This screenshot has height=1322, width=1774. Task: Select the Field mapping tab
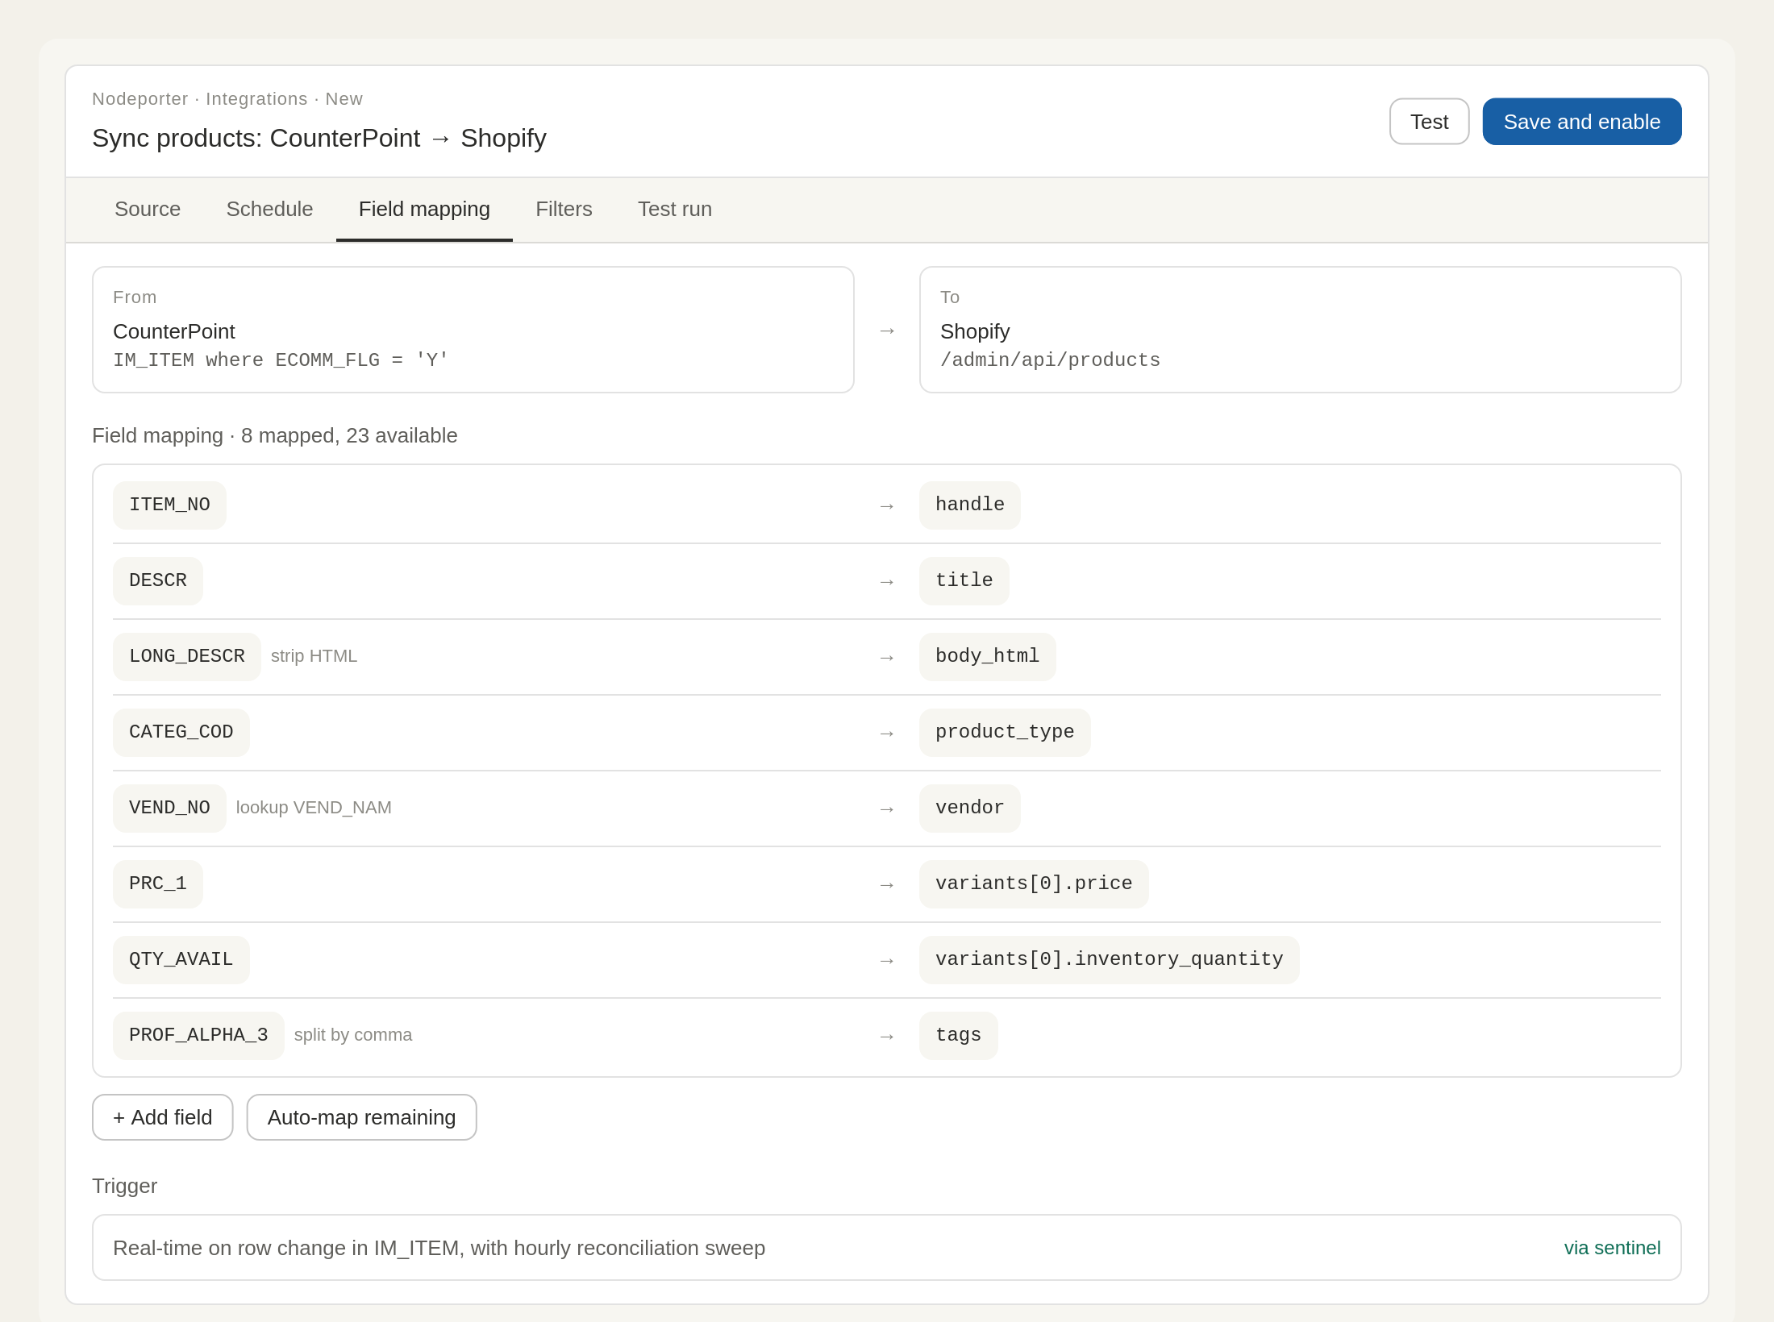click(424, 209)
